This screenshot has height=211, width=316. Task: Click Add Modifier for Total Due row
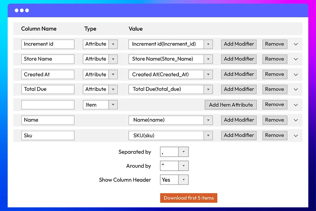[239, 89]
